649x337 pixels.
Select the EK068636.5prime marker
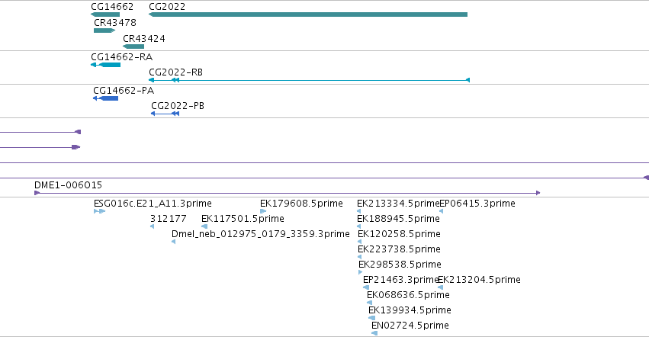click(x=370, y=303)
